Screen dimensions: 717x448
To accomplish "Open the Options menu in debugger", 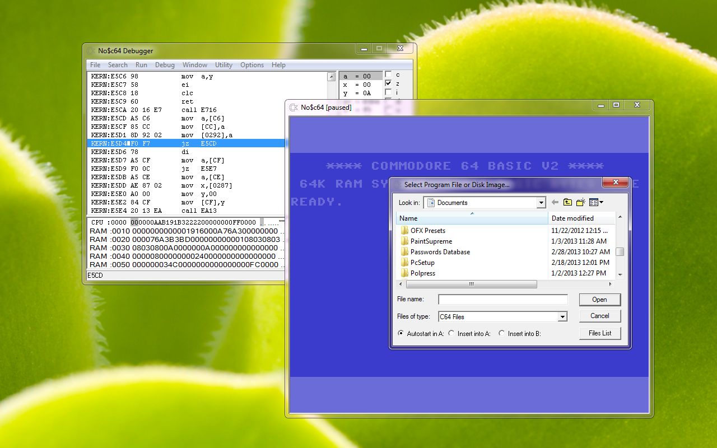I will point(252,65).
